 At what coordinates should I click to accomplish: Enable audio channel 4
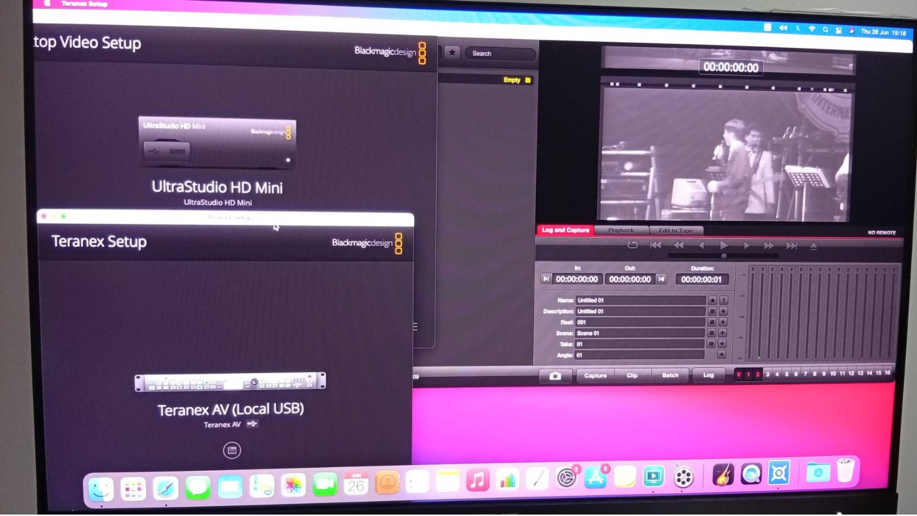coord(777,374)
